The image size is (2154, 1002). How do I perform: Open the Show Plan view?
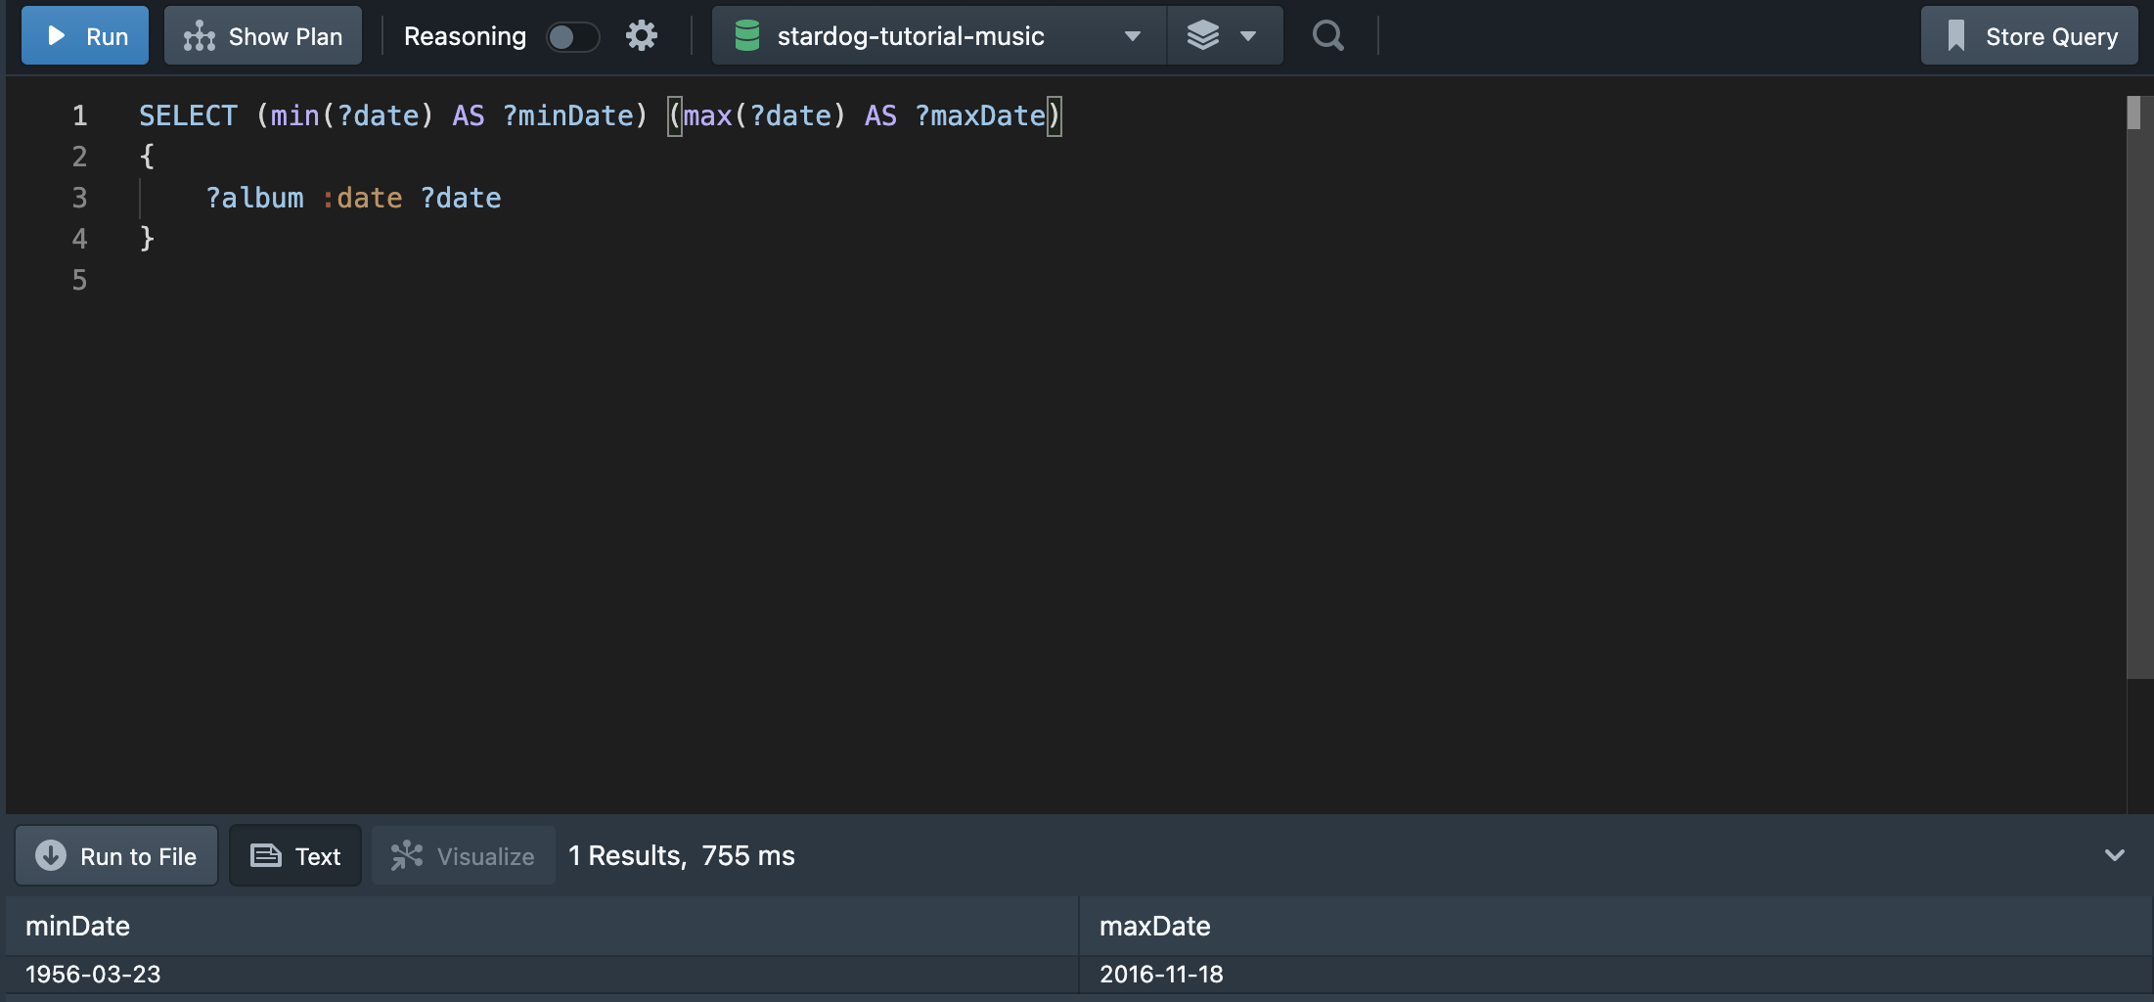pyautogui.click(x=263, y=36)
